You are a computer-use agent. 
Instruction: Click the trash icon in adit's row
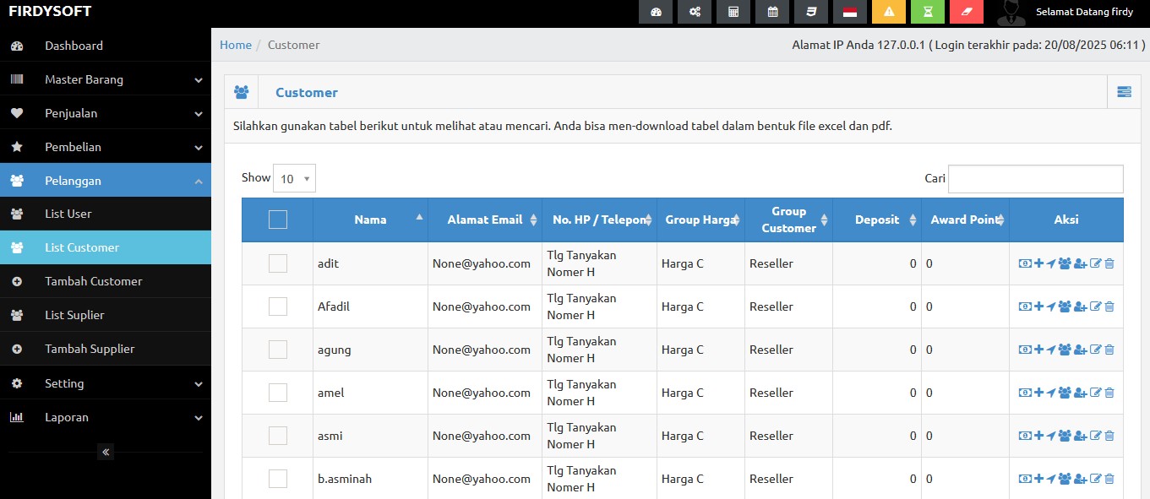pos(1109,263)
